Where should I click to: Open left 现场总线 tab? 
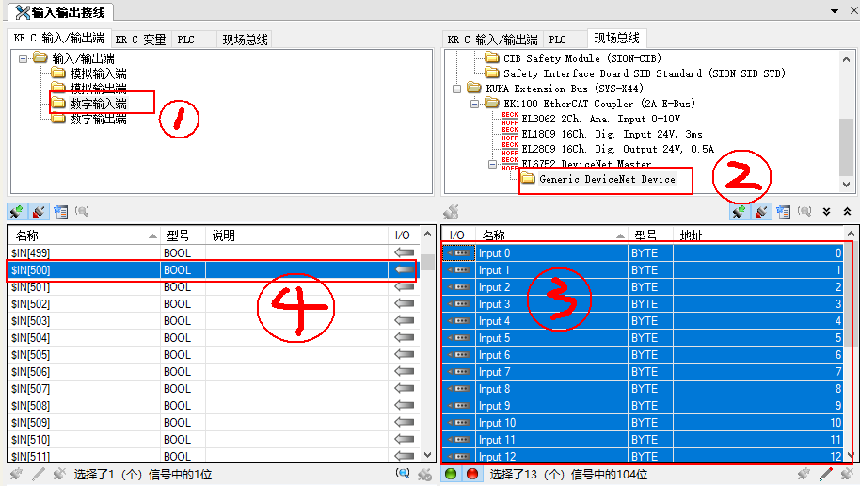click(x=245, y=40)
